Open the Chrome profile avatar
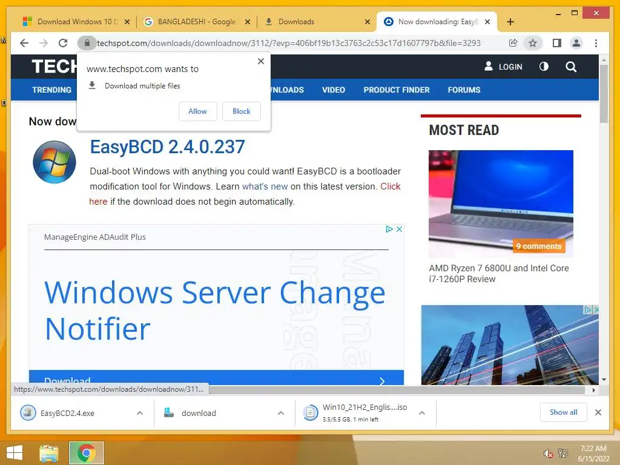The height and width of the screenshot is (465, 620). click(x=576, y=43)
